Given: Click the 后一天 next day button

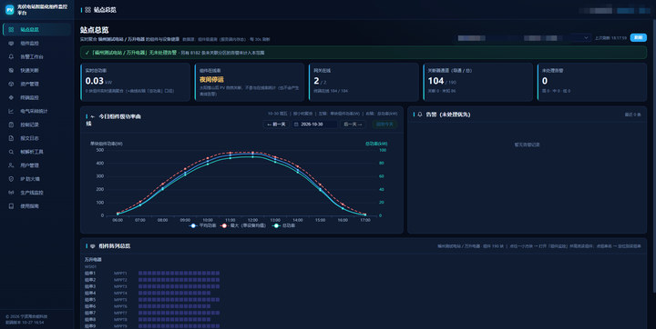Looking at the screenshot, I should pos(353,125).
